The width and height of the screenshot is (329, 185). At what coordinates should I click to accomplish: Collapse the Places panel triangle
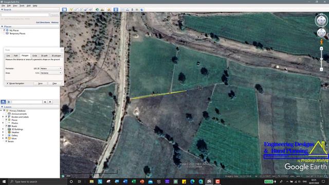pos(2,27)
